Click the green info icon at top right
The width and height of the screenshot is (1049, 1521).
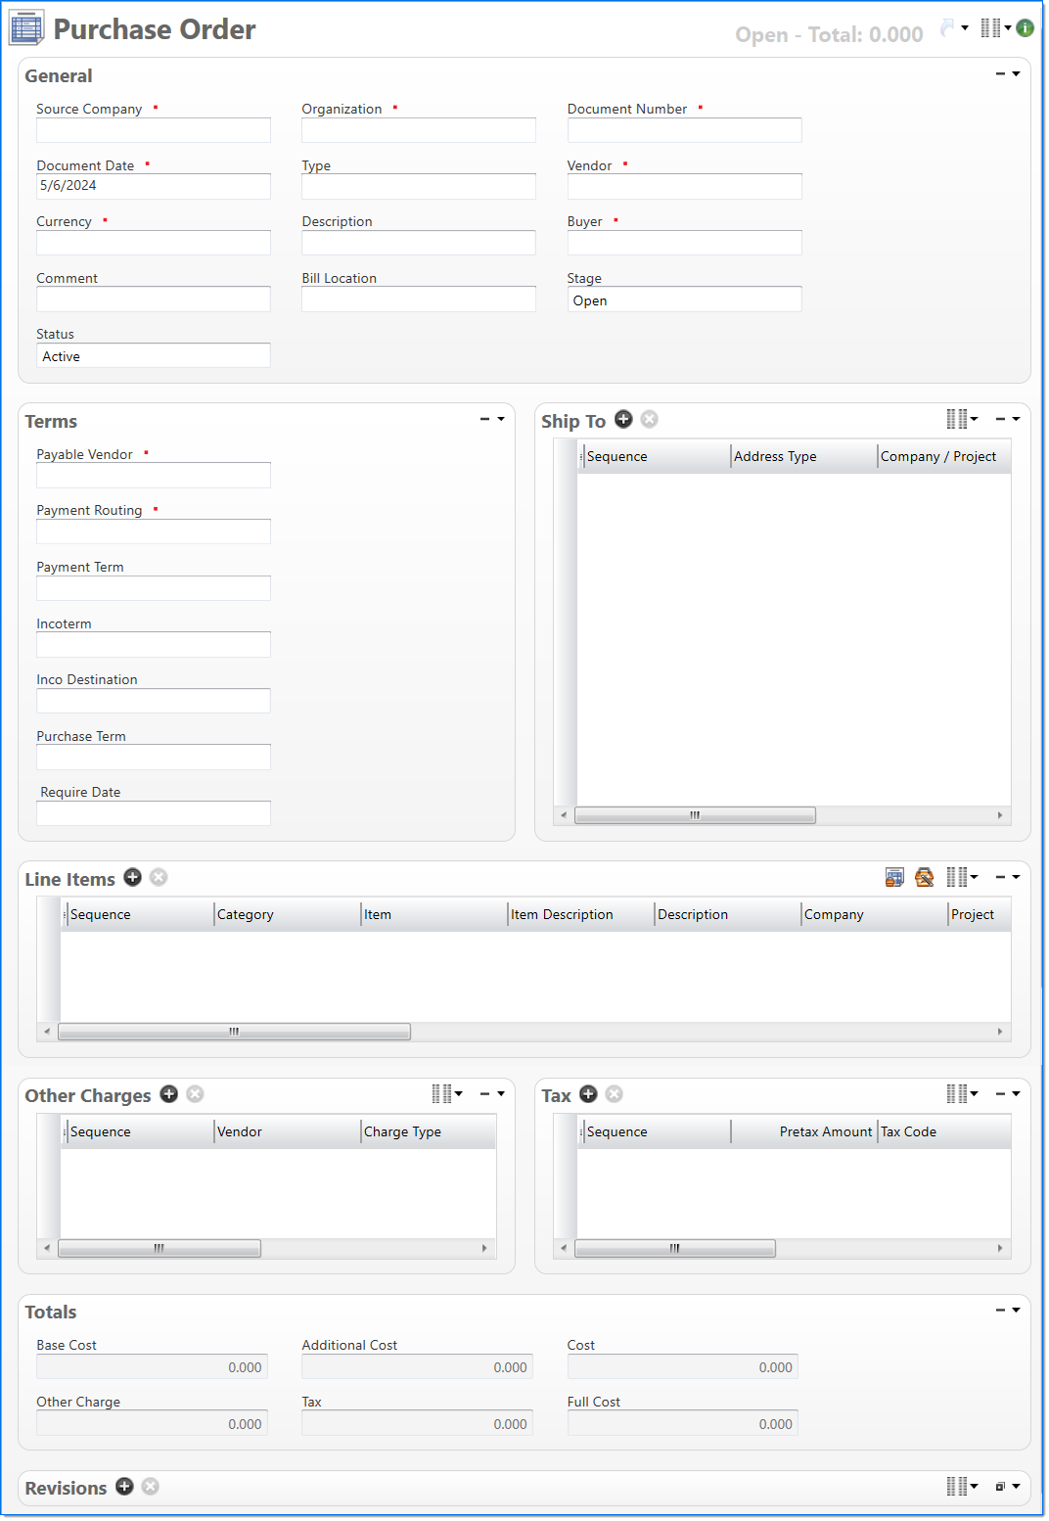(x=1025, y=28)
